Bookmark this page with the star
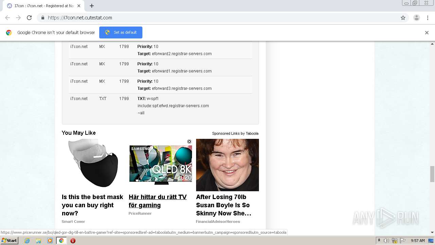435x245 pixels. point(403,18)
